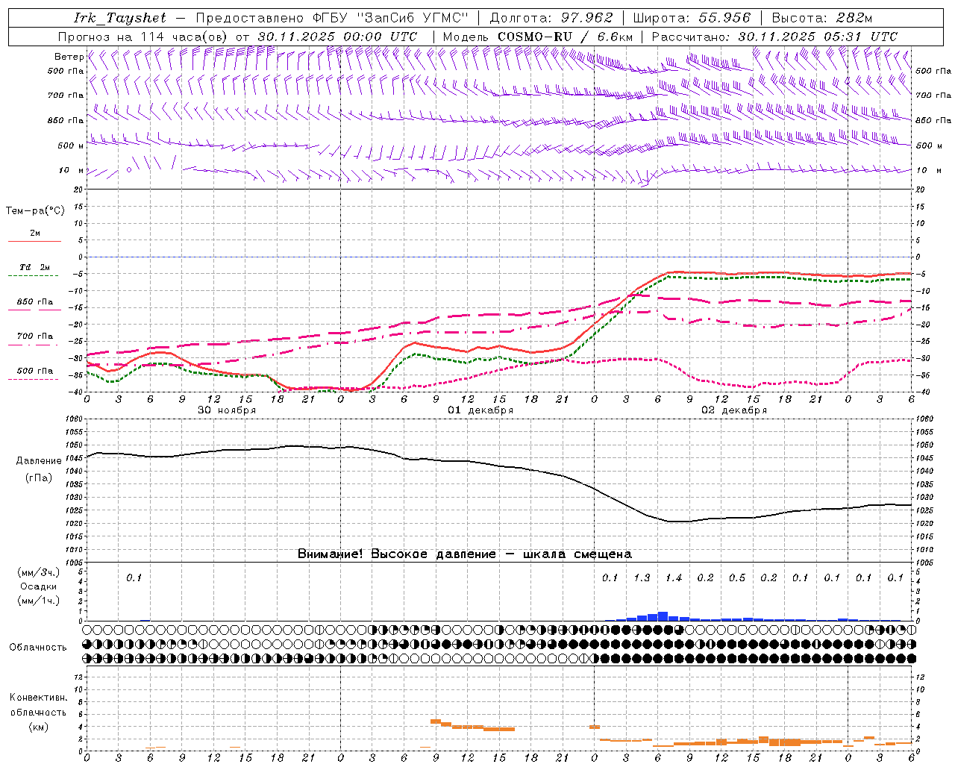This screenshot has height=764, width=955.
Task: Click the left 10 м wind level label
Action: tap(72, 170)
